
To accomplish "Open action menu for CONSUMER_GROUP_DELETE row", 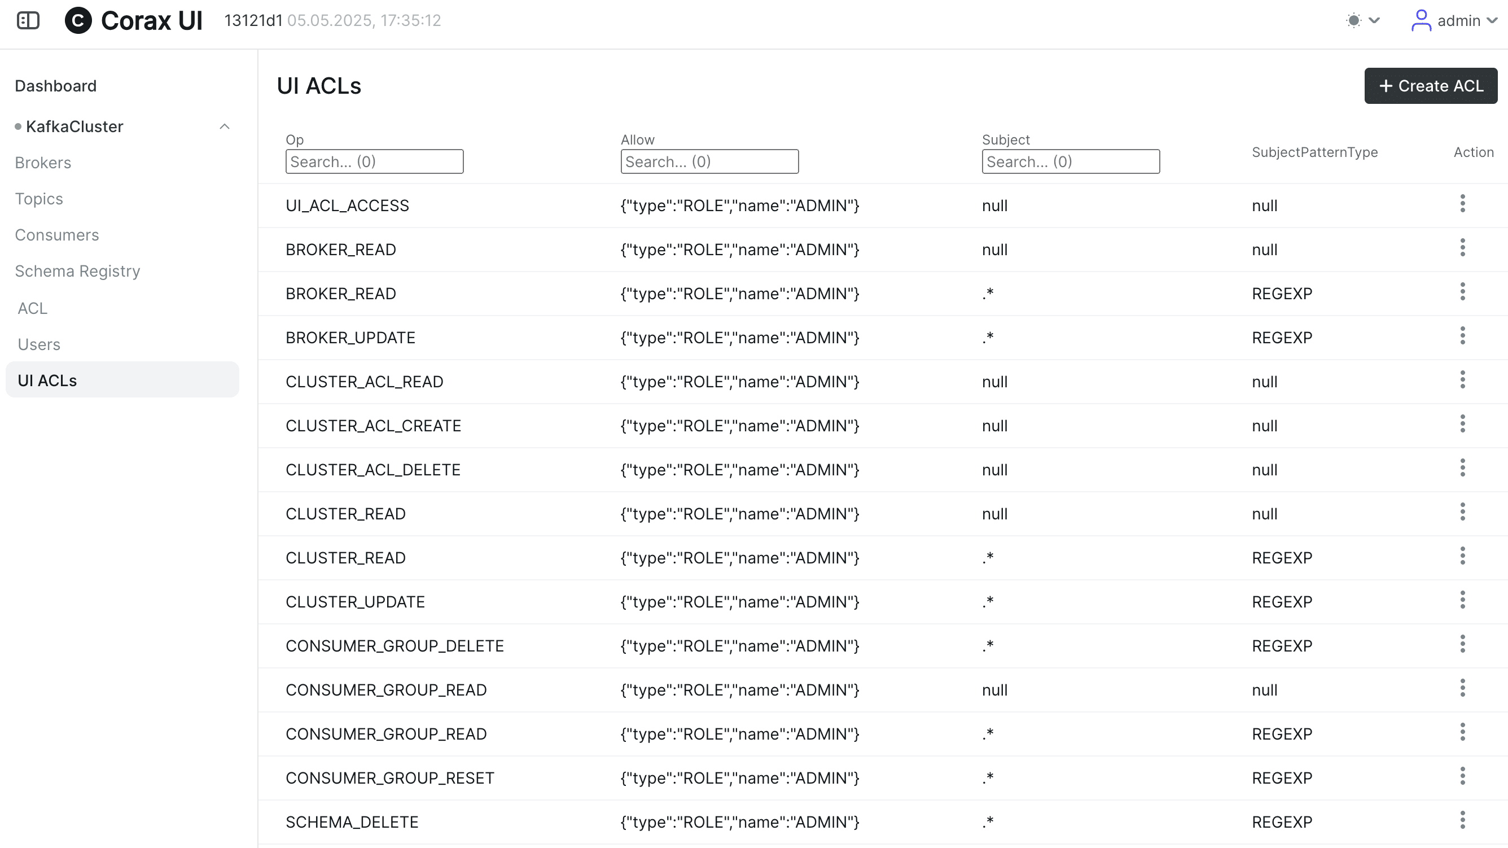I will 1462,644.
